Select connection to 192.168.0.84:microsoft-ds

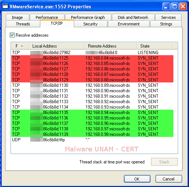tap(92, 58)
